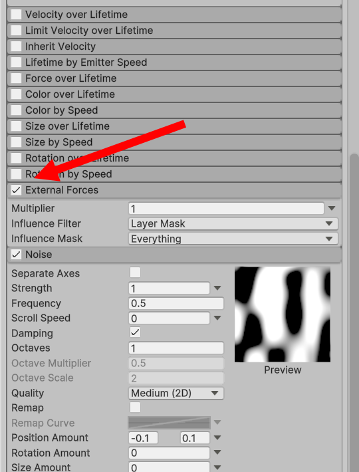Click the Quality property label
The image size is (359, 472).
[x=28, y=393]
